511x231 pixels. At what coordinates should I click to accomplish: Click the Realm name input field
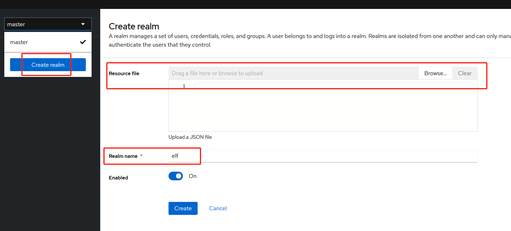click(323, 156)
